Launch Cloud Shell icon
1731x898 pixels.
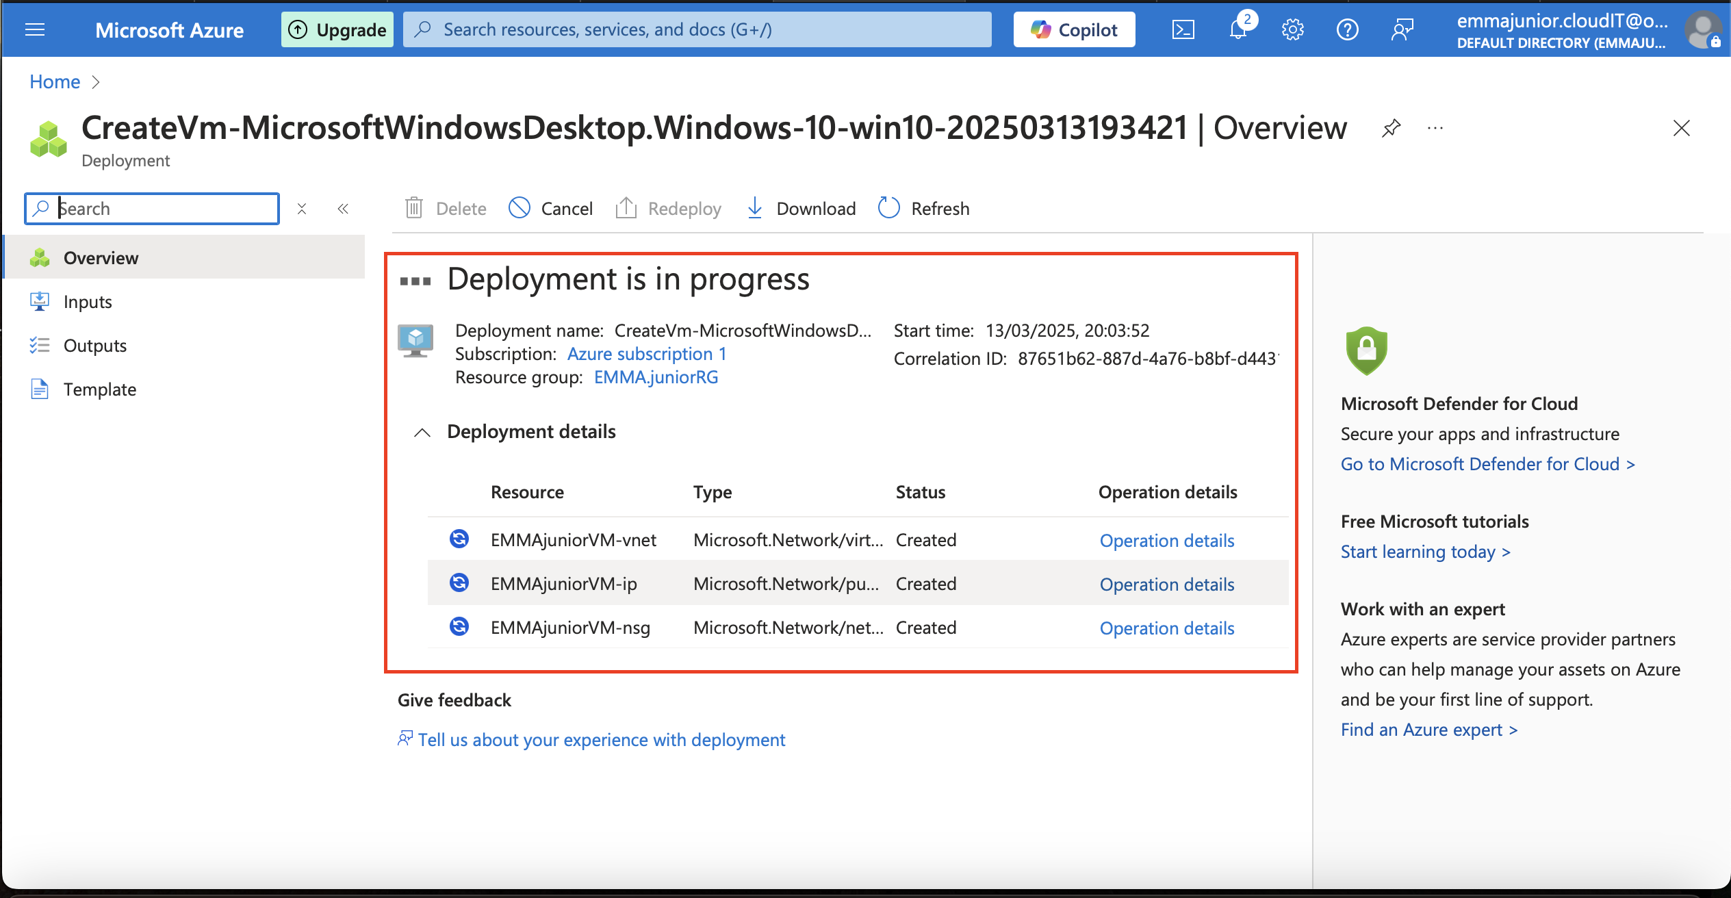[x=1183, y=29]
